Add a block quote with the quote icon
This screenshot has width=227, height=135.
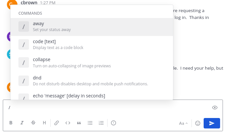click(x=79, y=123)
